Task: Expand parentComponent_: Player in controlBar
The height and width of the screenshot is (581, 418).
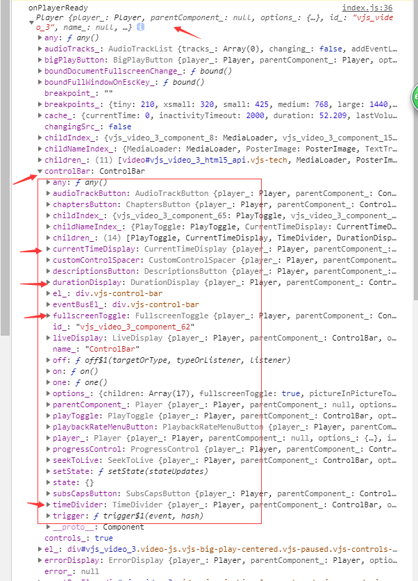Action: click(48, 404)
